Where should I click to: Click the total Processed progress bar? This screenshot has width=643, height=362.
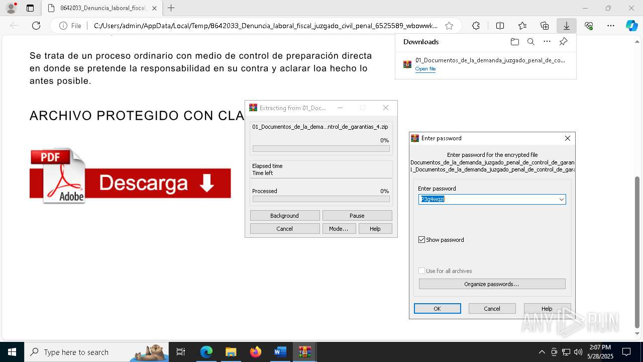pyautogui.click(x=321, y=199)
